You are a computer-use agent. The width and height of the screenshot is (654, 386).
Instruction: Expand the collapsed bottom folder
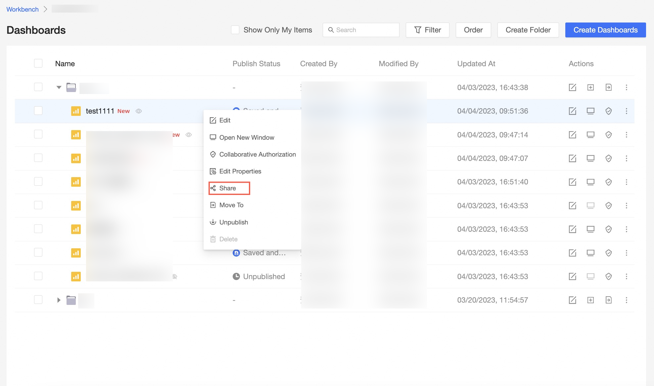[59, 300]
